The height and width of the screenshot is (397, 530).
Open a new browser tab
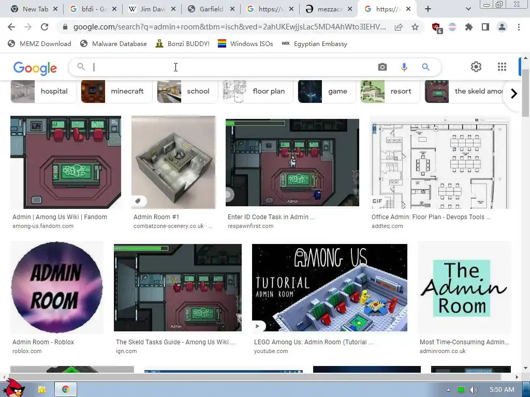[x=428, y=9]
